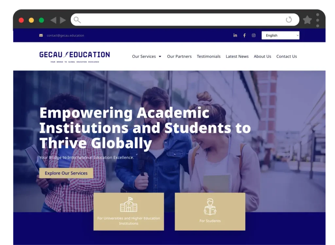
Task: Click the browser reload icon
Action: 289,20
